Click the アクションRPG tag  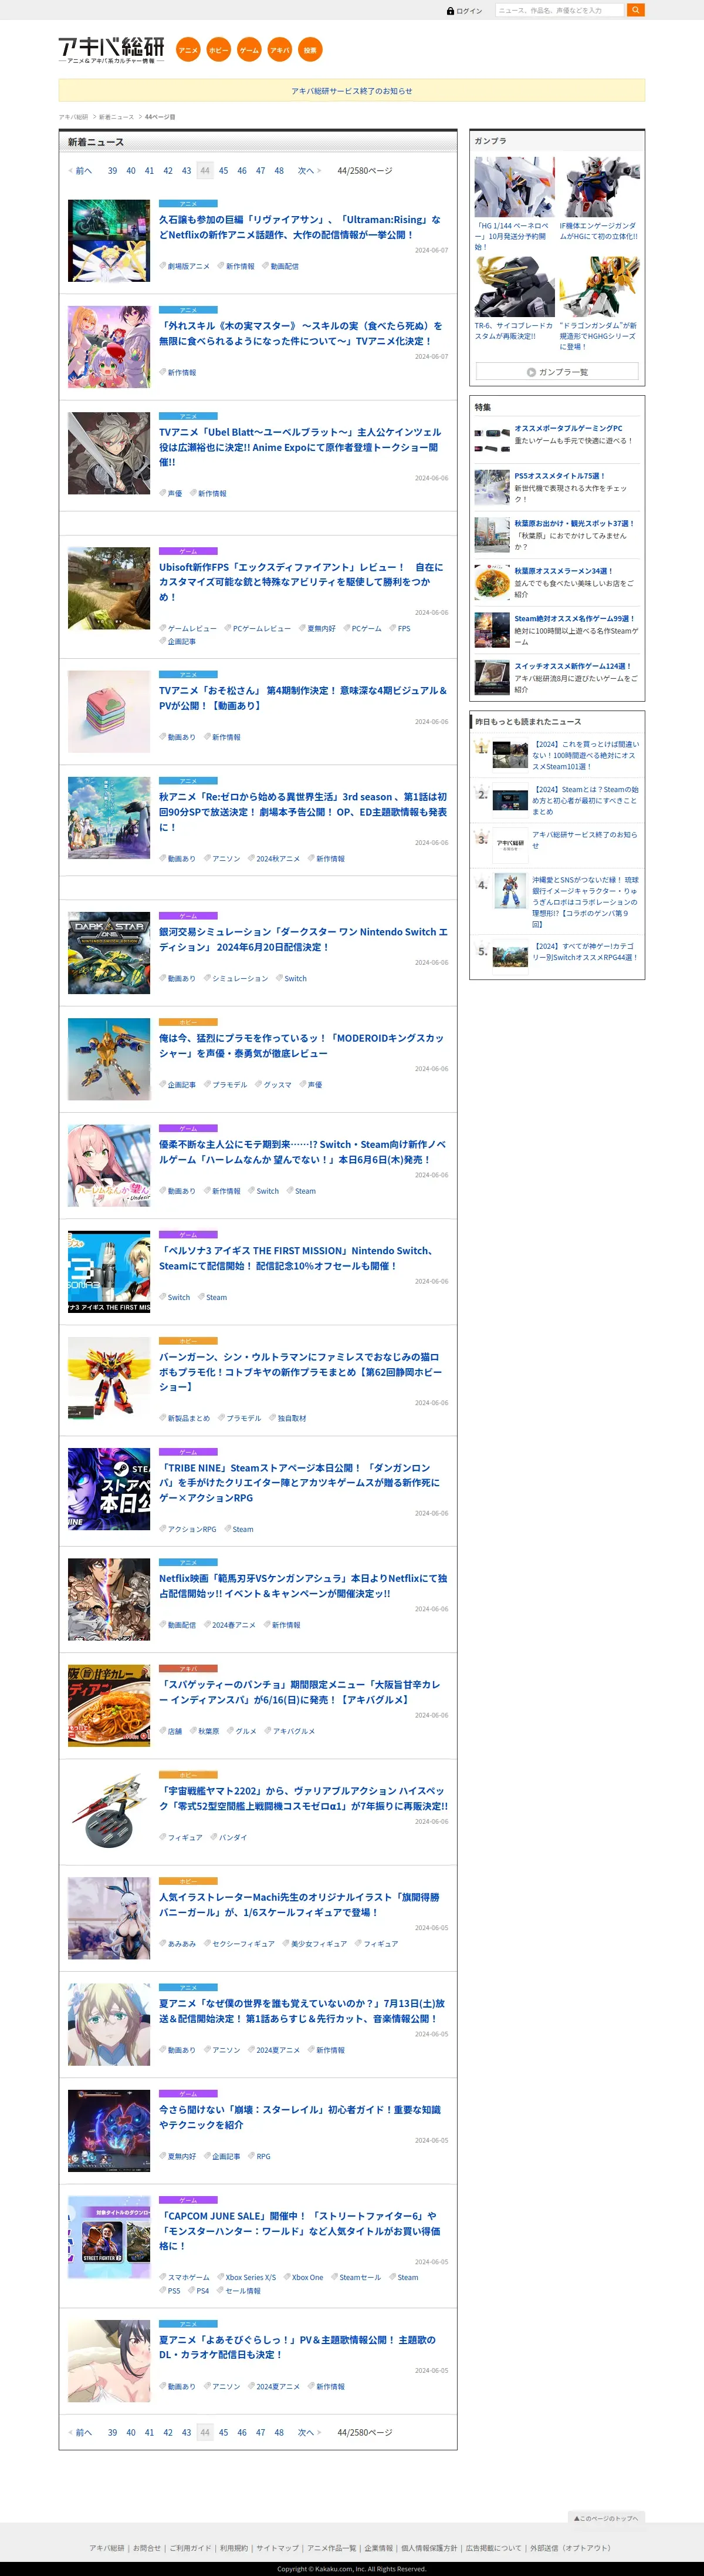191,1530
